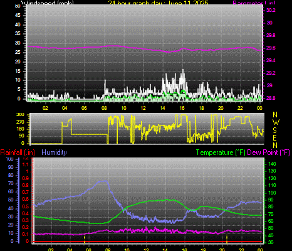Click yellow dotted marker before hour 06
292x251 pixels.
point(85,239)
